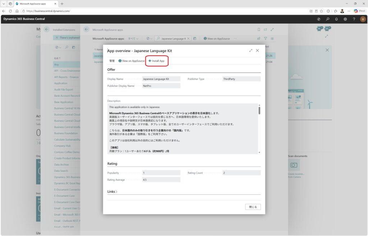Select the Business Foundation extension
Image resolution: width=368 pixels, height=236 pixels.
pos(66,133)
